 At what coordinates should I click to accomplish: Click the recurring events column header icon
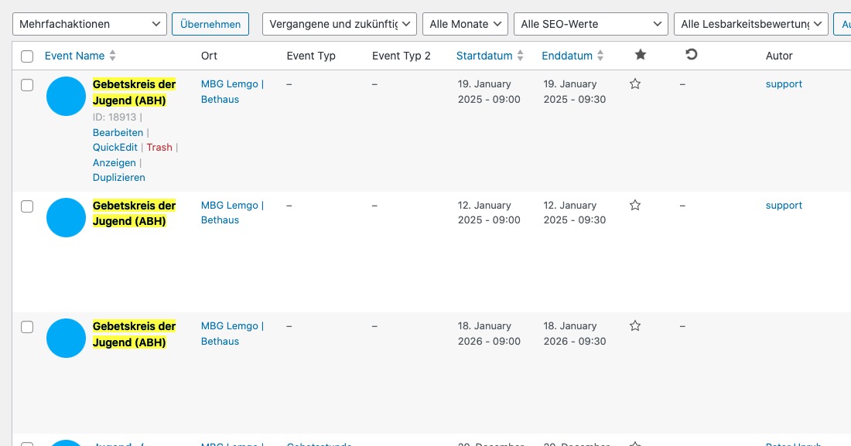coord(691,54)
